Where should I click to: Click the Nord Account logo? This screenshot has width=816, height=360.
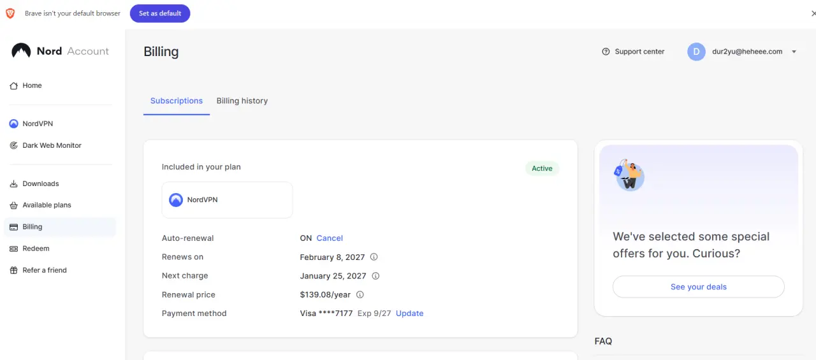[61, 51]
